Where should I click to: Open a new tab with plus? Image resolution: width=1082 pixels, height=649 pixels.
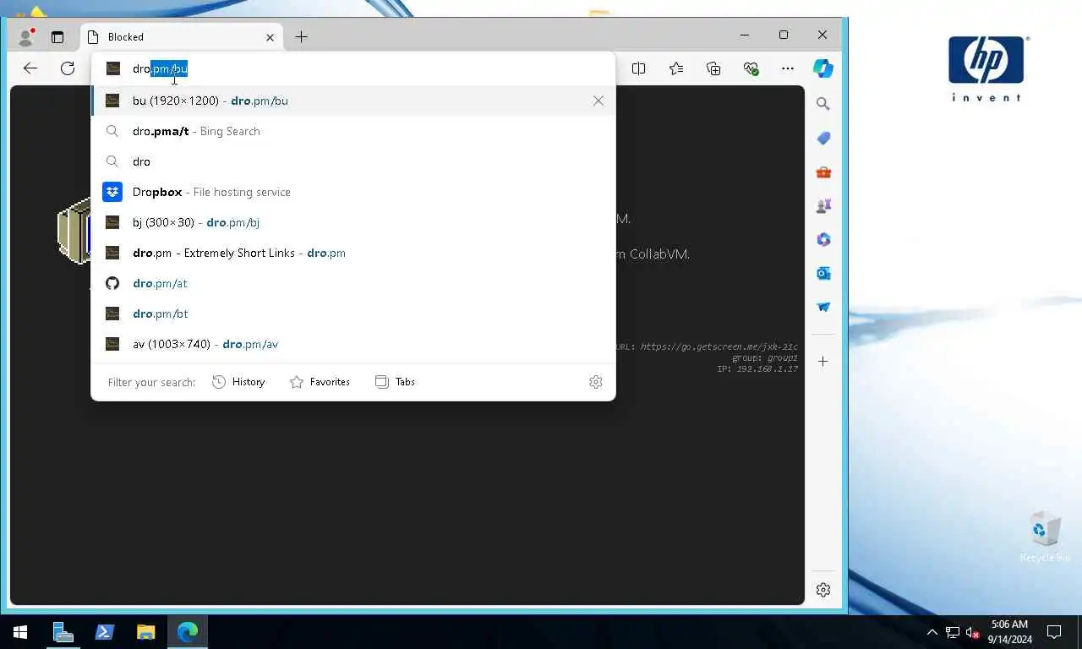click(301, 36)
